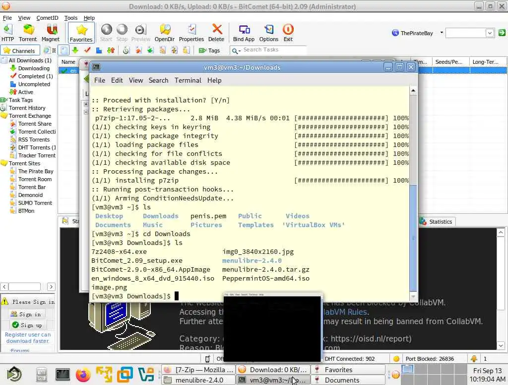The width and height of the screenshot is (508, 385).
Task: Click the Magnet link toolbar icon
Action: pos(51,33)
